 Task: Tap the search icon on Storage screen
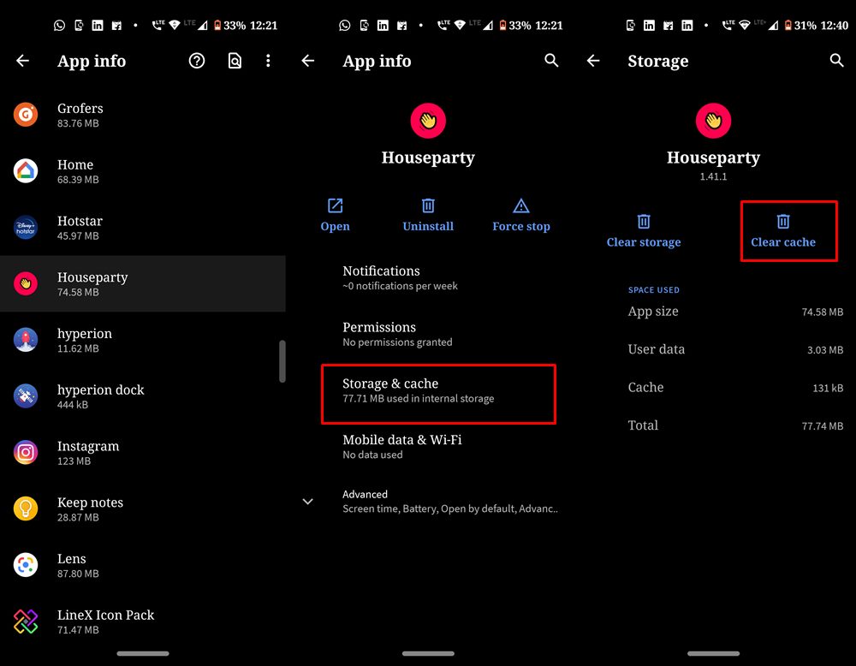(x=837, y=60)
